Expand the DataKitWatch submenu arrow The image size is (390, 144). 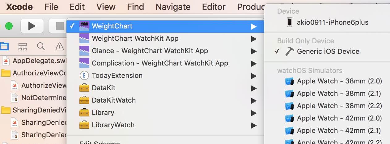(x=254, y=100)
